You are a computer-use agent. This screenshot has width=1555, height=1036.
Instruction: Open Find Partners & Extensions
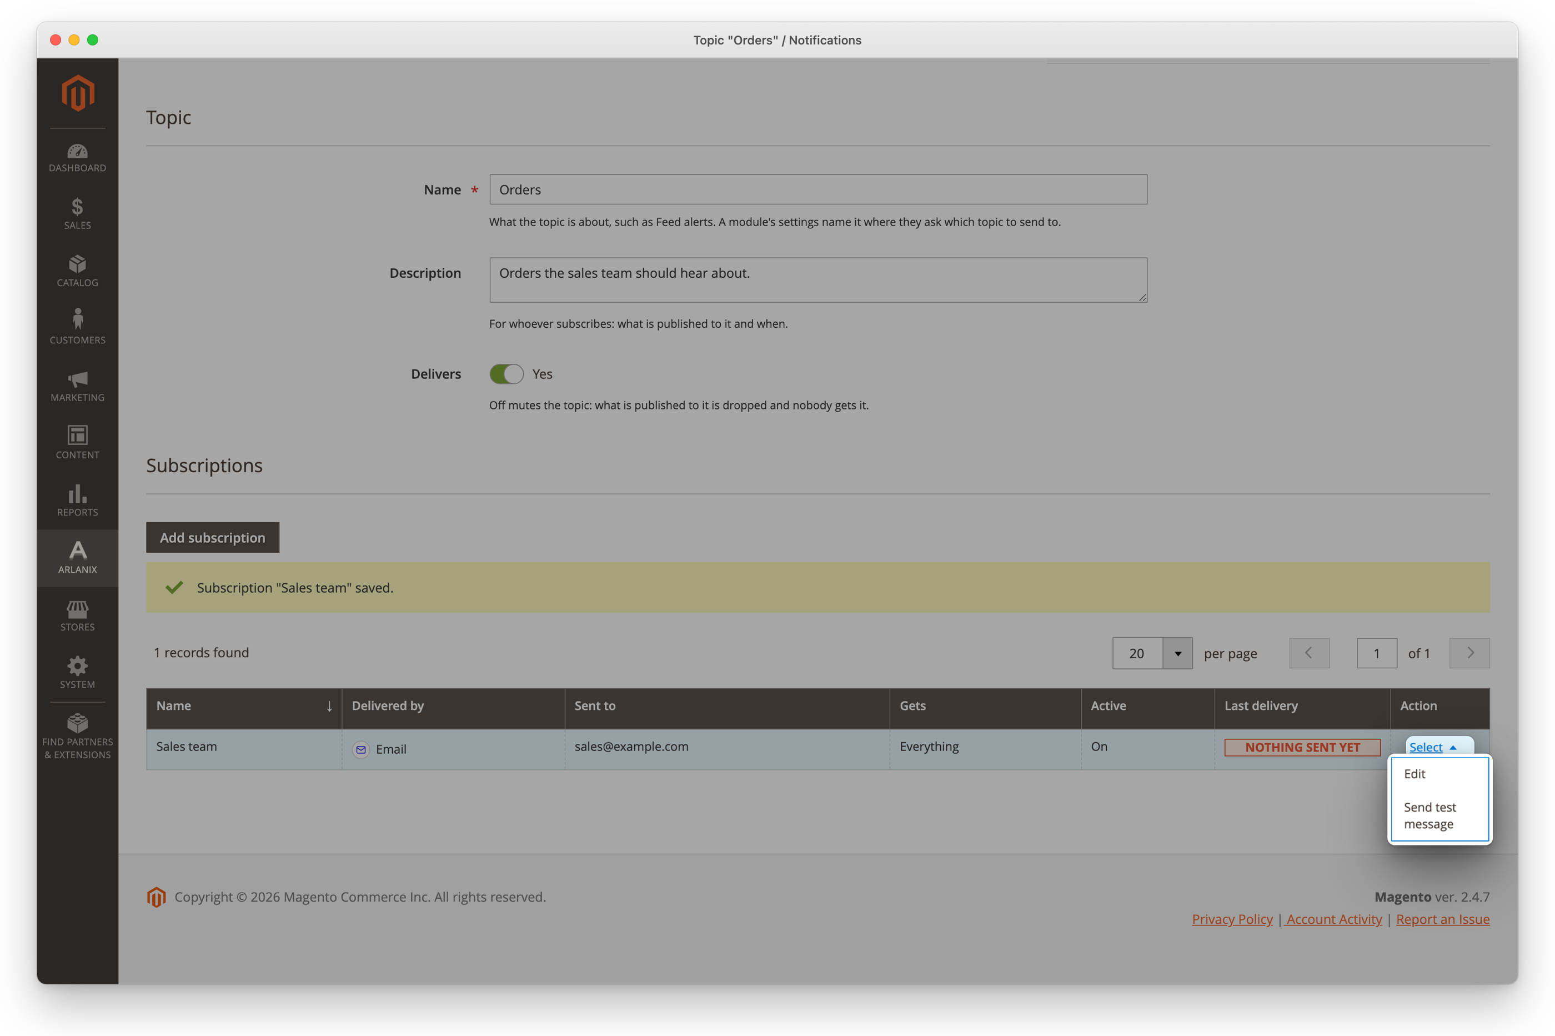77,737
